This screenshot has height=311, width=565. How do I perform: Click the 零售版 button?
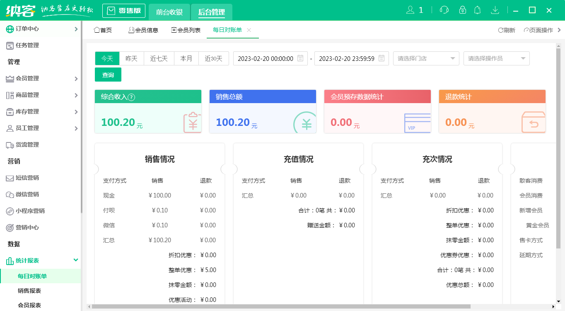[x=123, y=11]
